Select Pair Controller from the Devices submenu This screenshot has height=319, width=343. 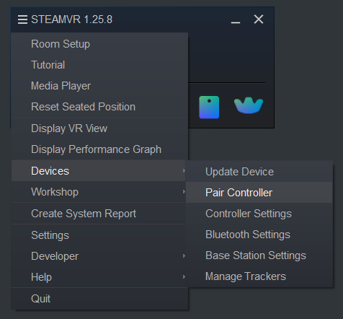tap(259, 193)
